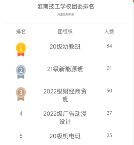The image size is (134, 145).
Task: Click the member count 25
Action: click(109, 135)
